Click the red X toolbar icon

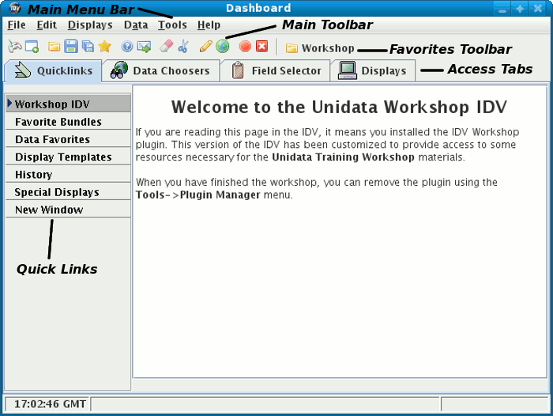click(261, 47)
